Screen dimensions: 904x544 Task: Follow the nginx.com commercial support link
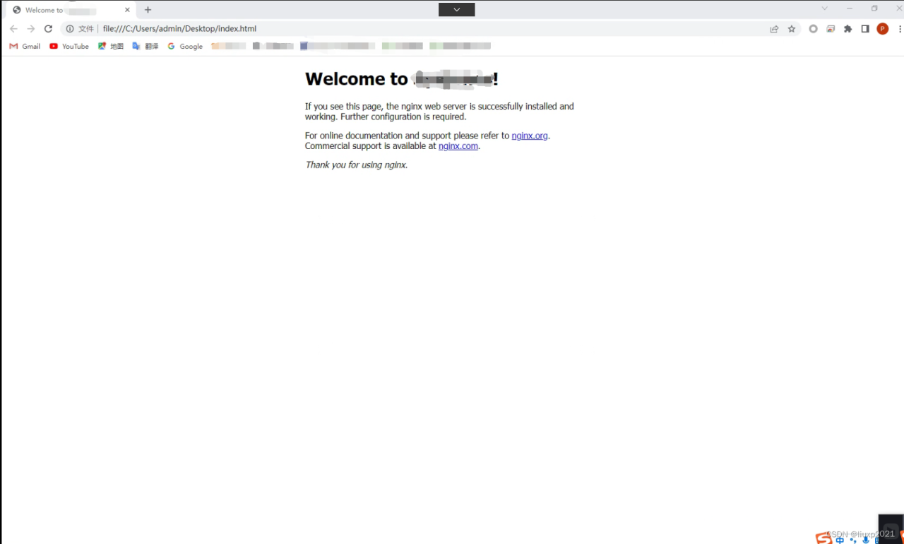point(458,146)
